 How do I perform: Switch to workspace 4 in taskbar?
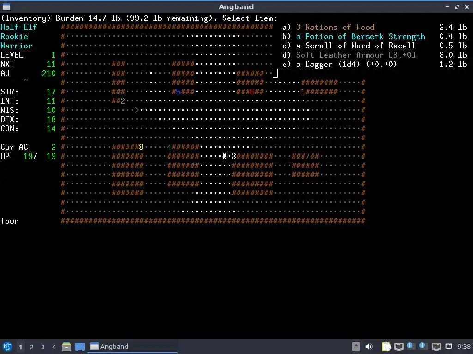click(x=54, y=347)
